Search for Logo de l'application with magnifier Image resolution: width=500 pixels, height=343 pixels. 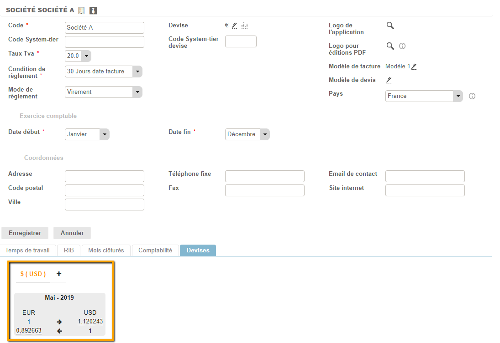click(x=390, y=26)
